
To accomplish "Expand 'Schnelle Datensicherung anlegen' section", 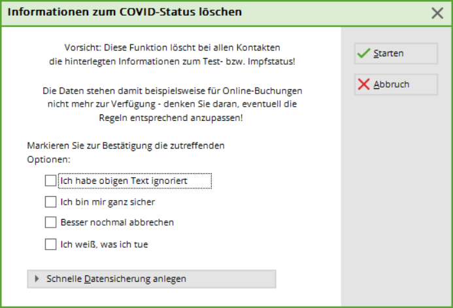I will [152, 279].
